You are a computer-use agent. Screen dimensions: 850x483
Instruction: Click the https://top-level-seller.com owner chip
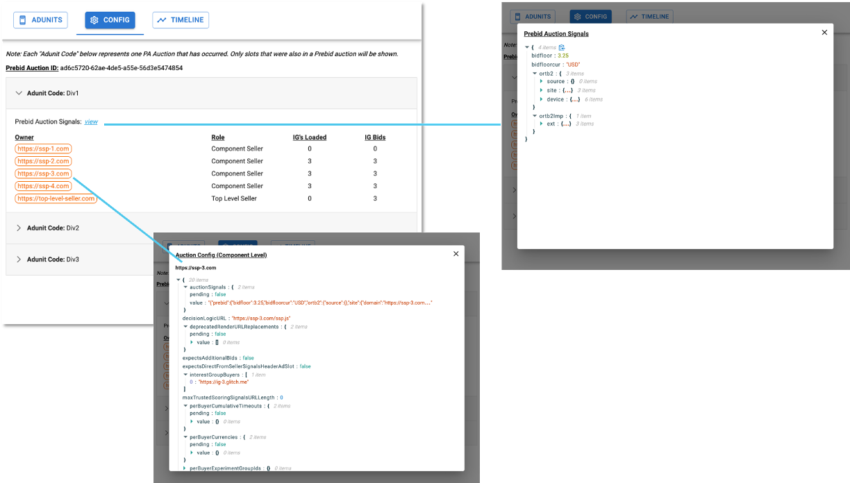56,198
